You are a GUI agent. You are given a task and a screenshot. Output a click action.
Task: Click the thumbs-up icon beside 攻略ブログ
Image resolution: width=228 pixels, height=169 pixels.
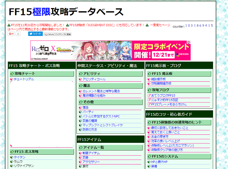tap(149, 90)
